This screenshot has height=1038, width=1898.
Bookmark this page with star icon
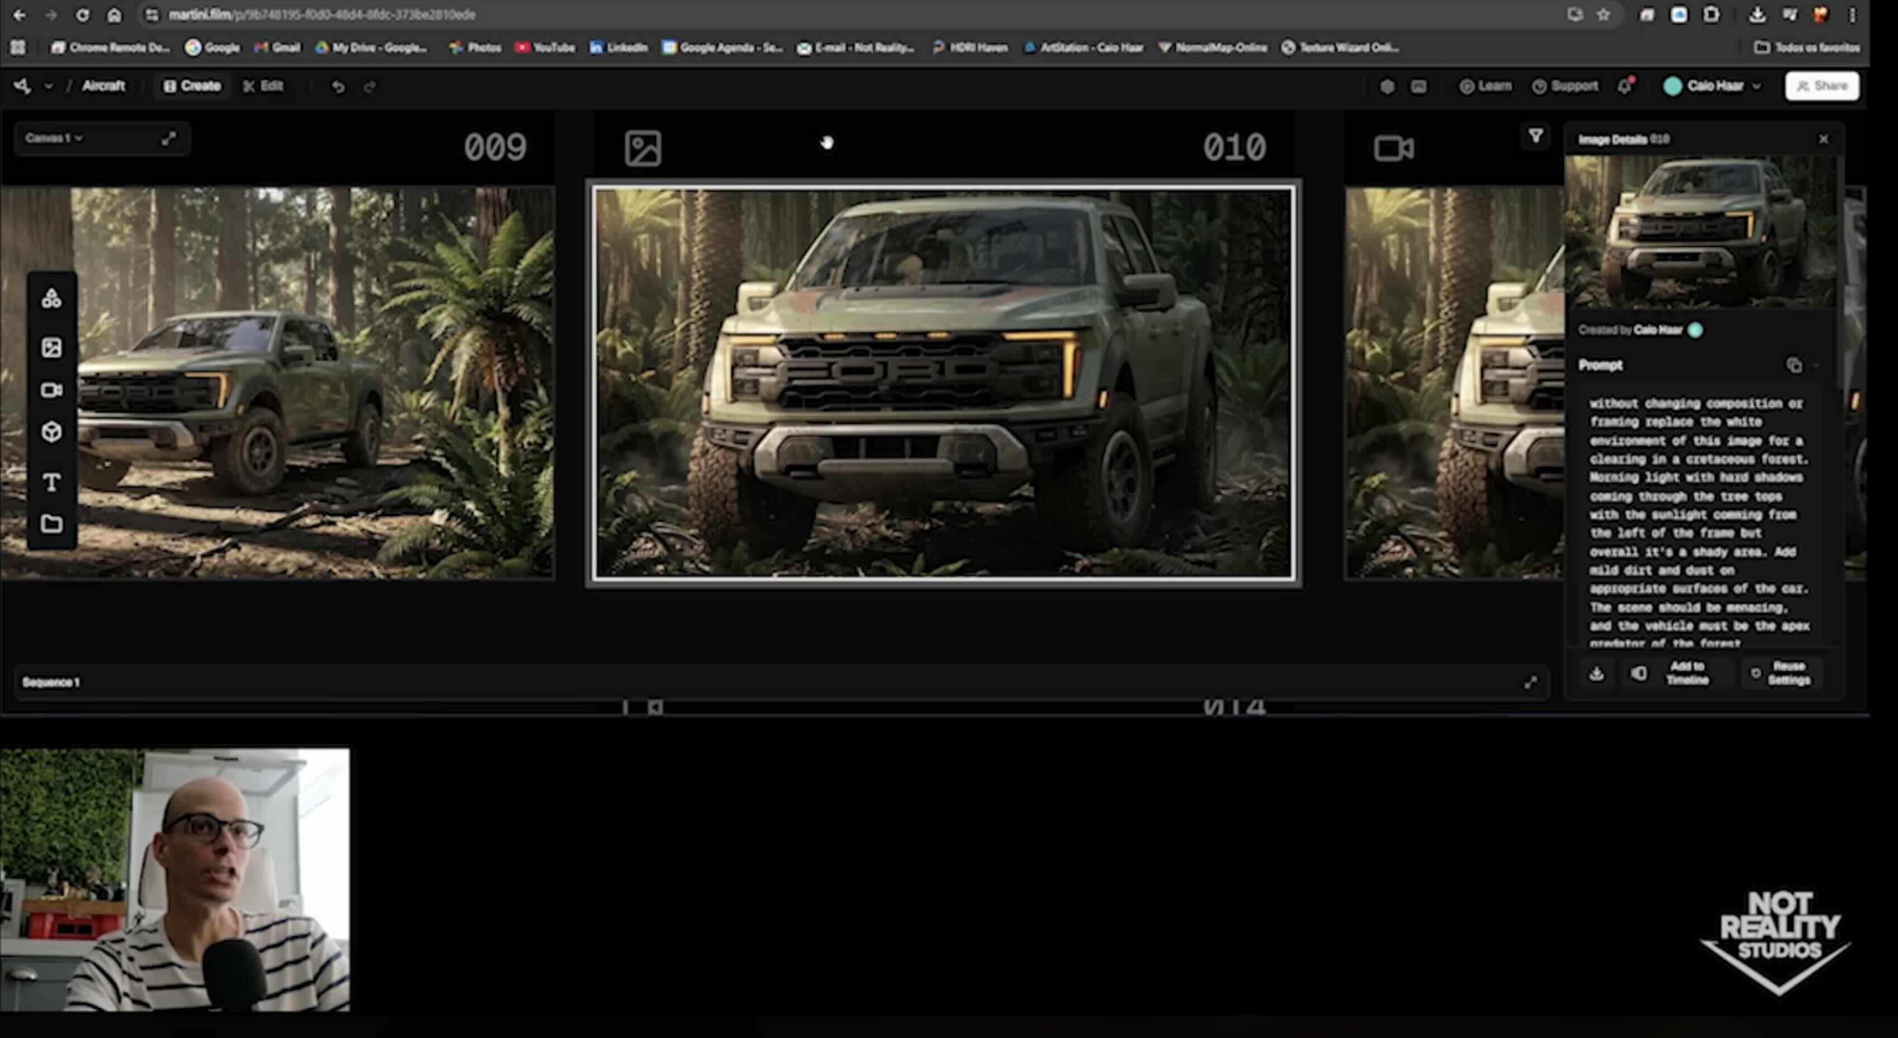(1604, 15)
